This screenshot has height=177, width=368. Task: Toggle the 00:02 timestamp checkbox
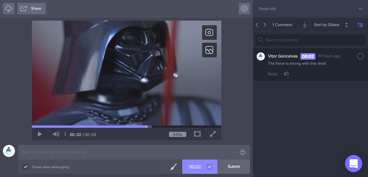click(x=210, y=167)
